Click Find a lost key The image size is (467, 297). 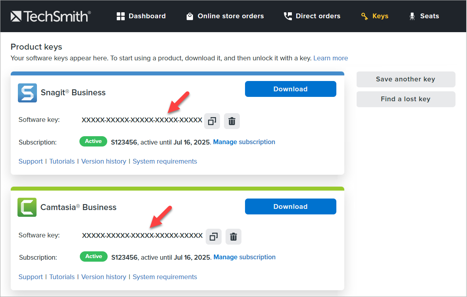(x=405, y=99)
